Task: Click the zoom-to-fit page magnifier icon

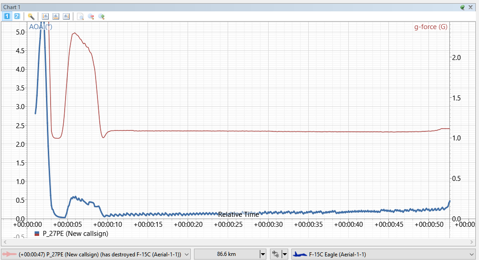Action: pyautogui.click(x=80, y=16)
